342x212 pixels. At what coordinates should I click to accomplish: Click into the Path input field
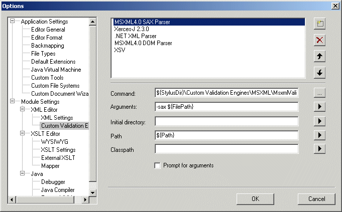[226, 135]
